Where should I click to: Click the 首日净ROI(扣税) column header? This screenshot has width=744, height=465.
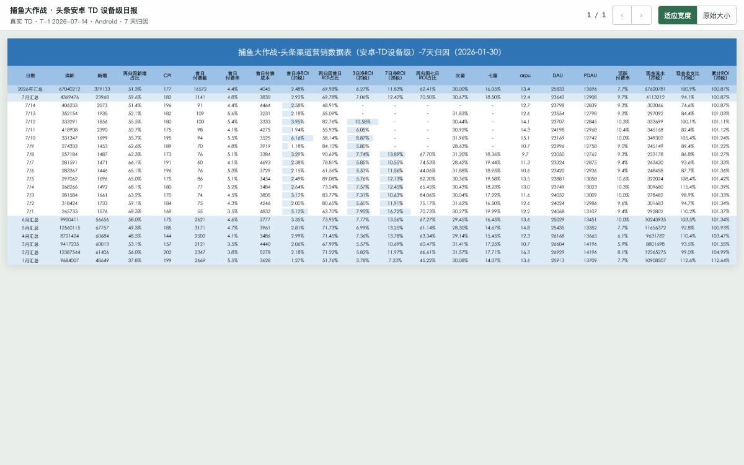point(298,76)
